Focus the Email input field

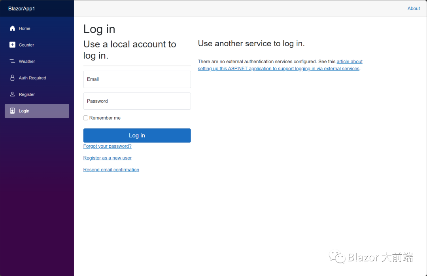click(137, 79)
